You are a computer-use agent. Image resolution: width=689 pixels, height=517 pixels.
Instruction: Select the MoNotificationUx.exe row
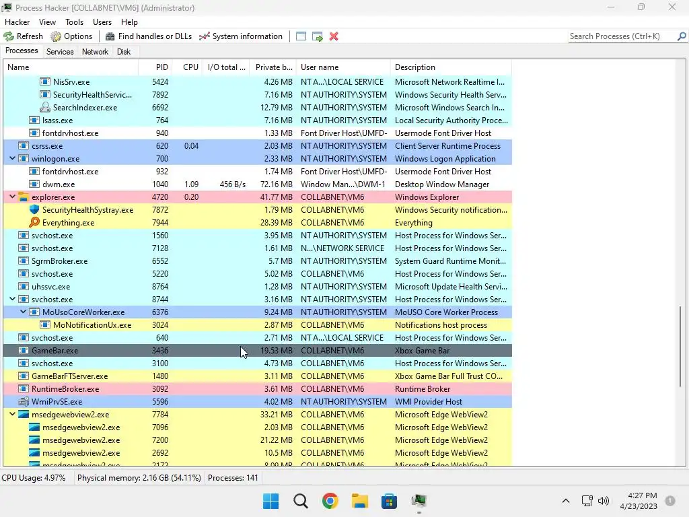(258, 325)
